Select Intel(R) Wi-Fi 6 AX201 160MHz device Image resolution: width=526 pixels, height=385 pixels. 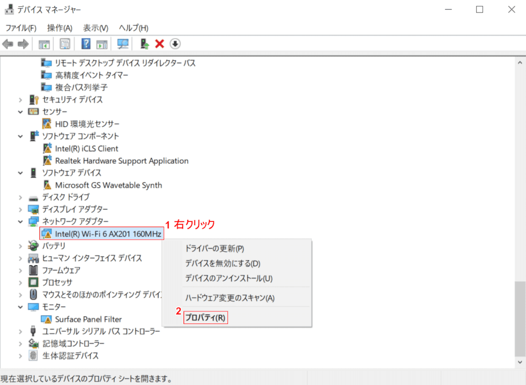click(102, 233)
